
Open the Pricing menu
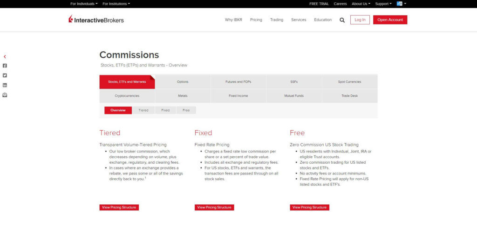[x=256, y=20]
